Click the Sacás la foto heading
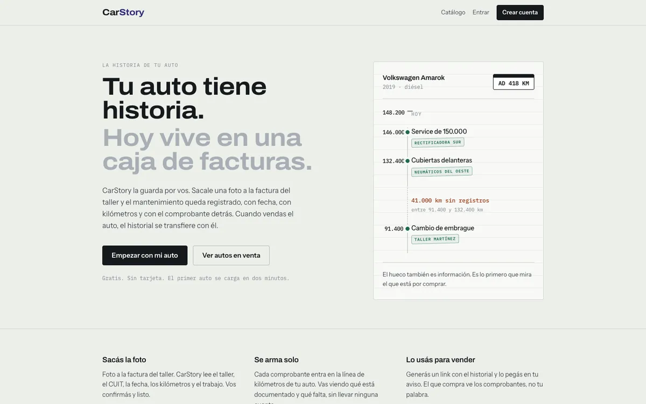646x404 pixels. pyautogui.click(x=124, y=360)
